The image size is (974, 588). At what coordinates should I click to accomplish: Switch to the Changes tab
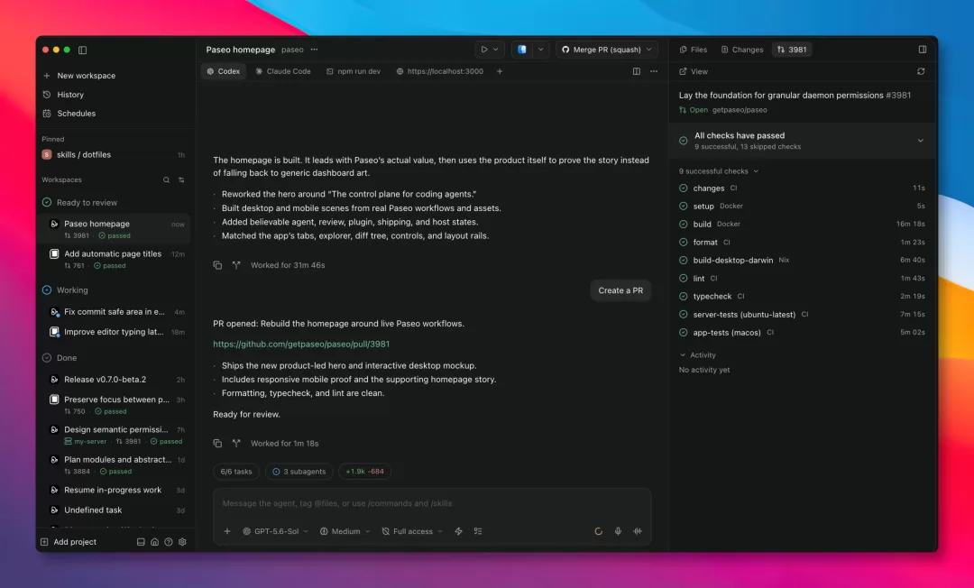(x=741, y=50)
